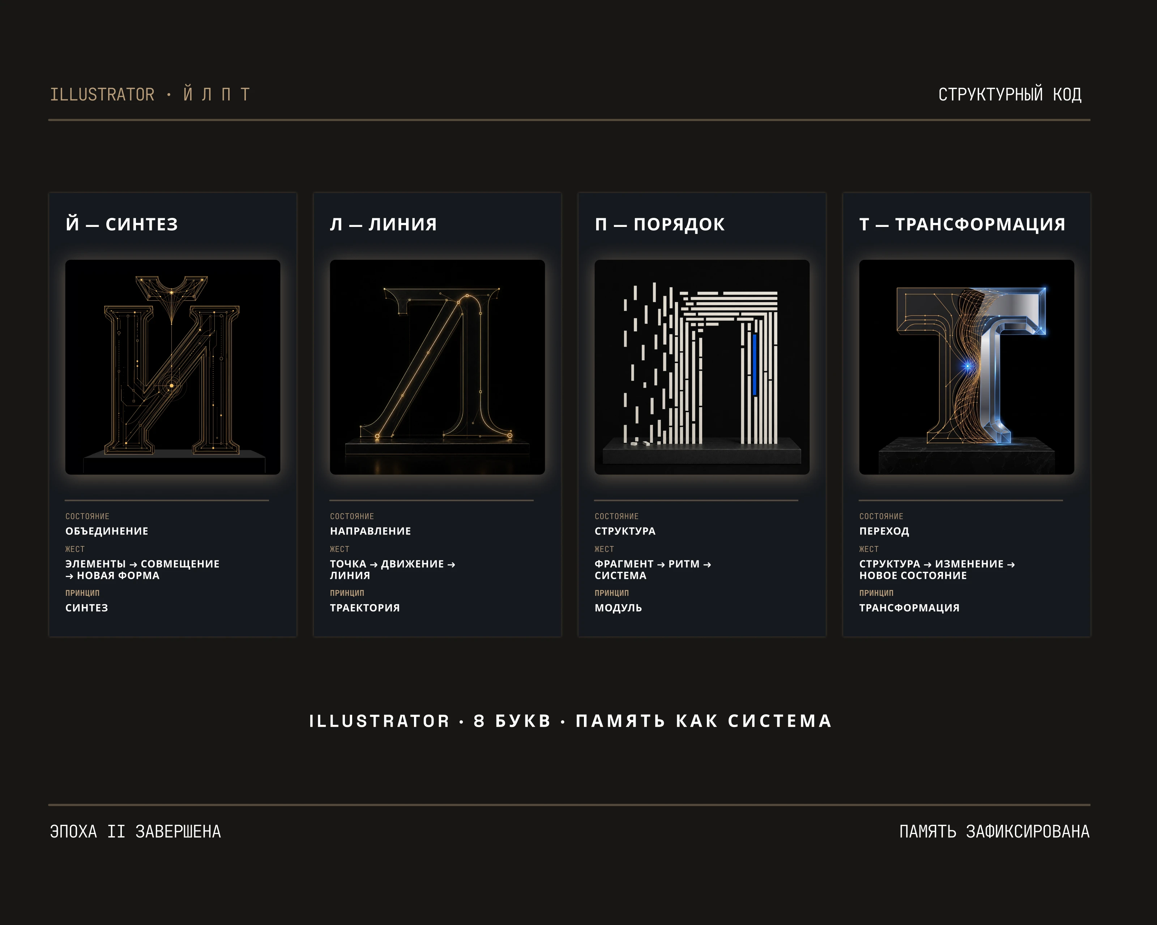Click the state value "ОБЪЕДИНЕНИЕ"
The width and height of the screenshot is (1157, 925).
107,531
